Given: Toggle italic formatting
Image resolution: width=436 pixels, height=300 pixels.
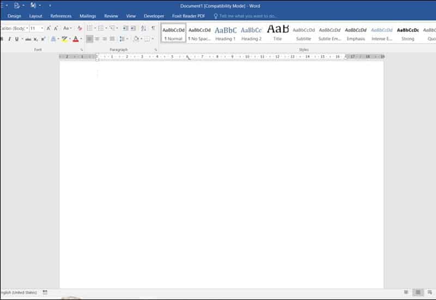Looking at the screenshot, I should pyautogui.click(x=9, y=39).
